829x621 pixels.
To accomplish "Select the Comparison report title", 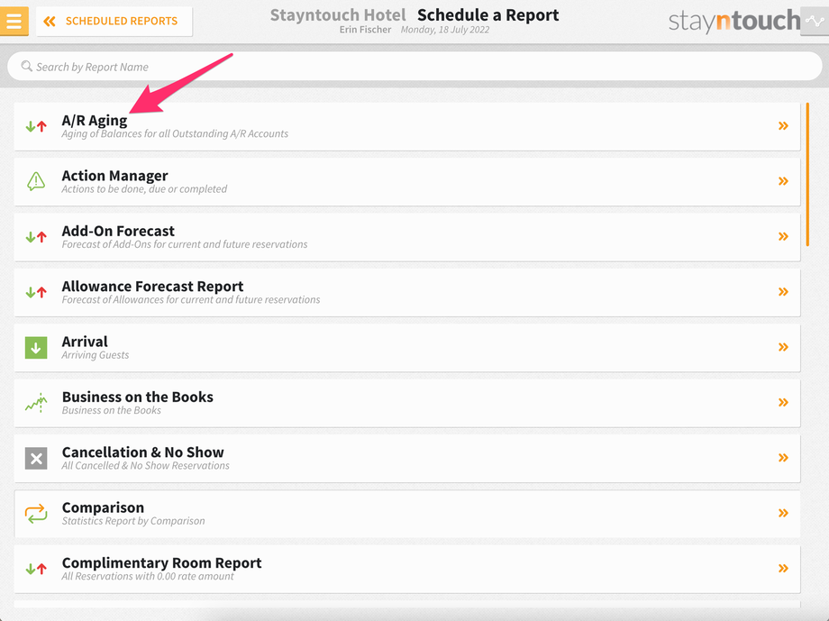I will tap(103, 507).
